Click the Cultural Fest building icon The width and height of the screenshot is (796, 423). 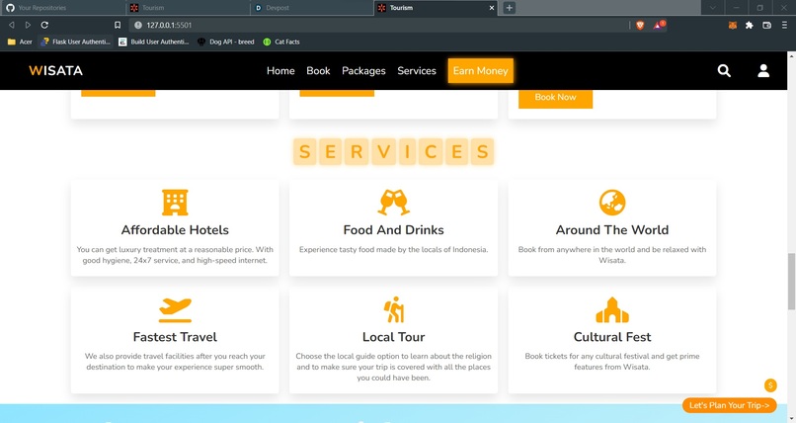(x=612, y=309)
